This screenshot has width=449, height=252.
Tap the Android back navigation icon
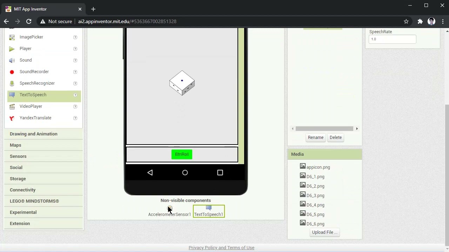[150, 173]
